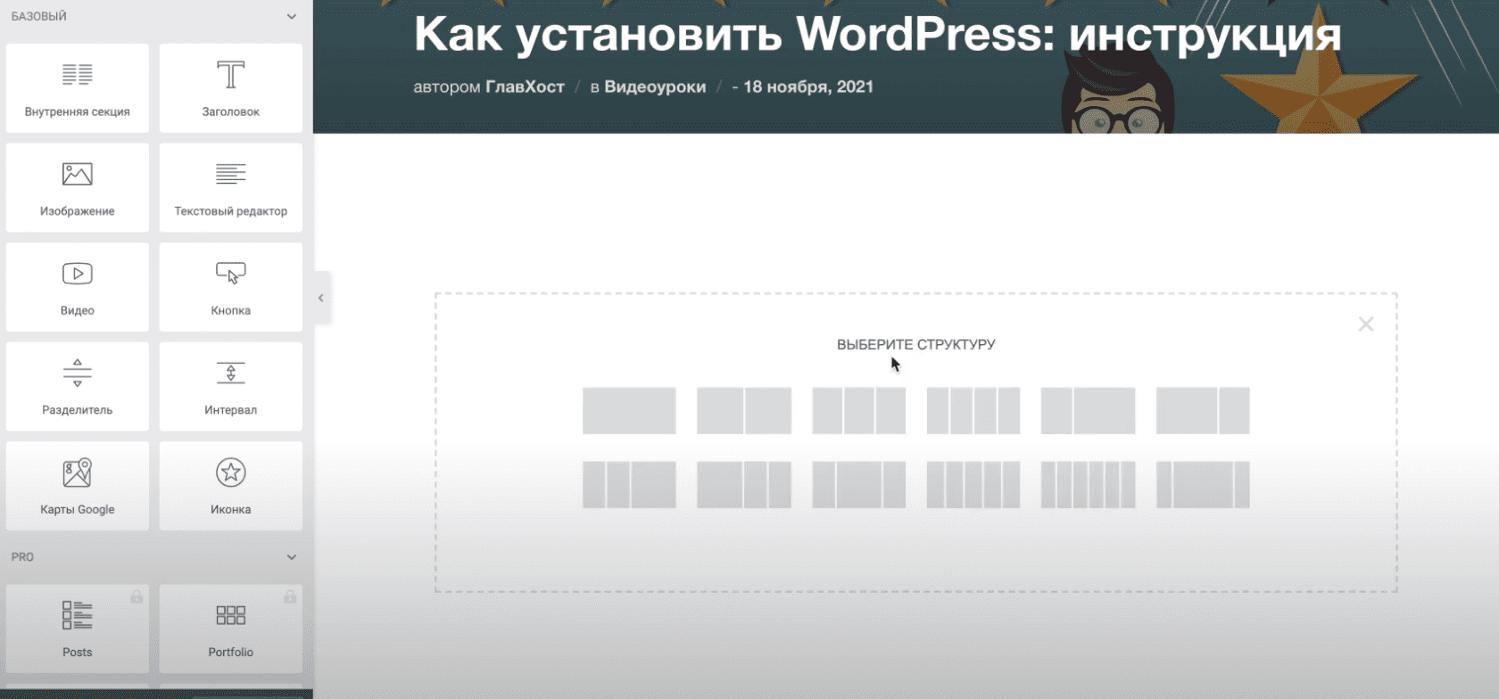Click the post title about installing WordPress

(x=877, y=36)
